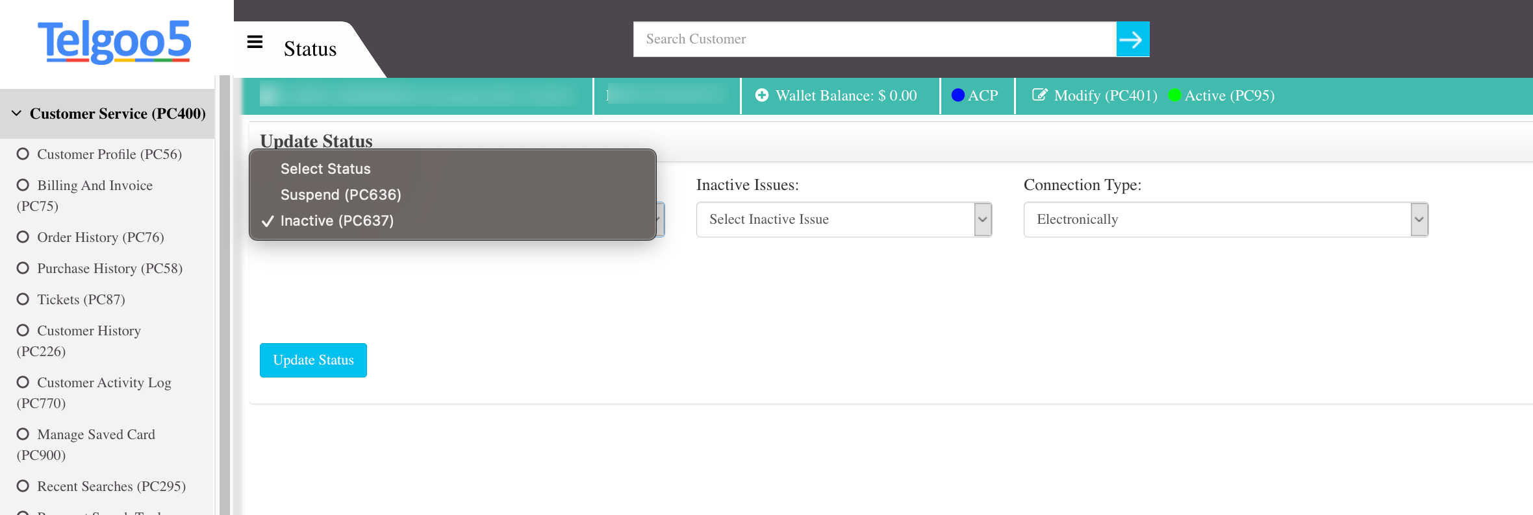The width and height of the screenshot is (1533, 515).
Task: Click the Wallet Balance plus icon
Action: [762, 95]
